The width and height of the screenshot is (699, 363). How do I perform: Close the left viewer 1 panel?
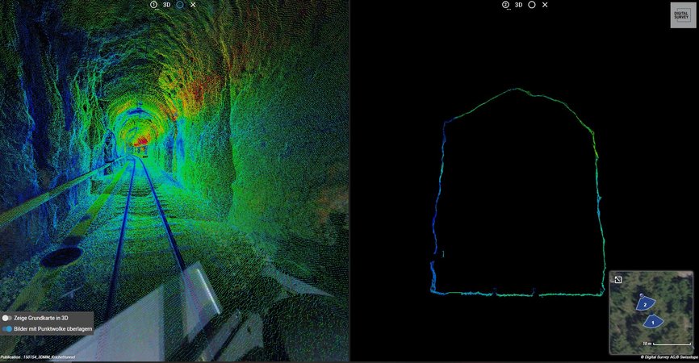[x=193, y=5]
